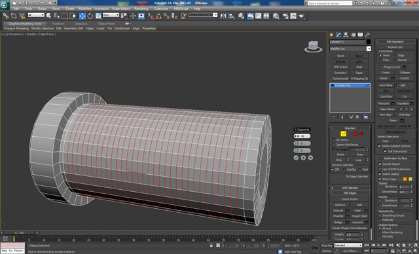Select Polygon sub-object level icon

click(355, 134)
